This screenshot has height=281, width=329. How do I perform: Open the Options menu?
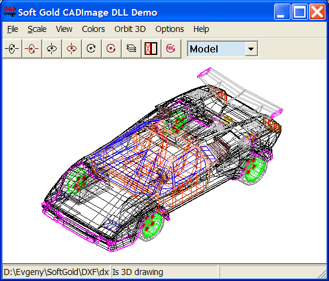[x=169, y=29]
